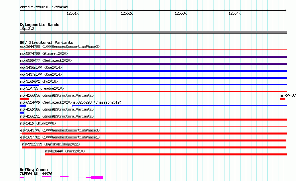Click the chr19:12550018..12554945 coordinates label
This screenshot has height=181, width=296.
pyautogui.click(x=44, y=7)
